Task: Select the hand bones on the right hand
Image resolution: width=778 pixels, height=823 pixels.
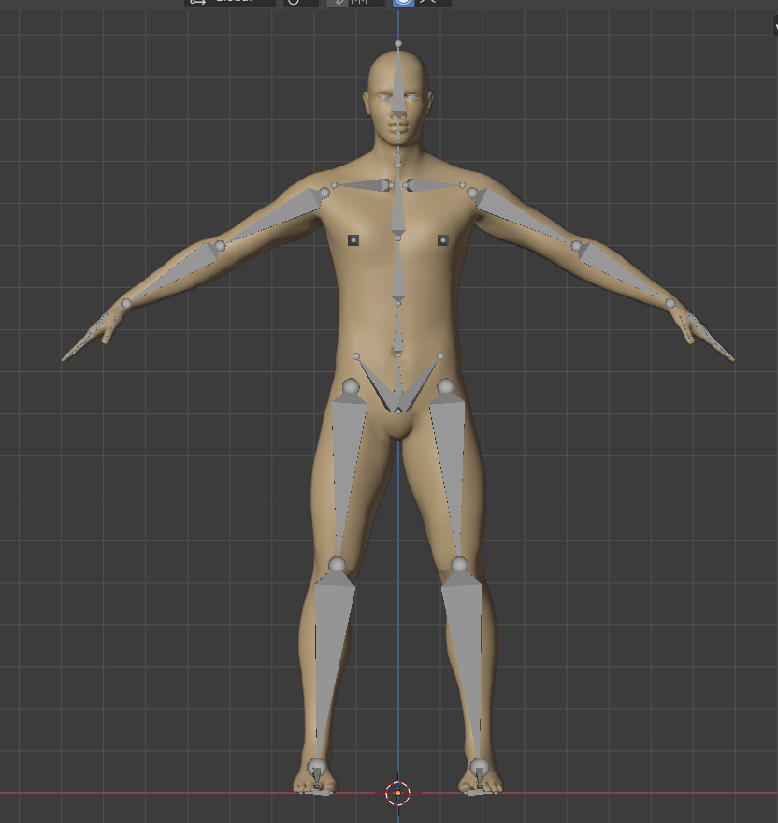Action: 707,336
